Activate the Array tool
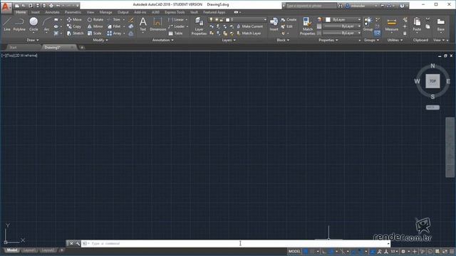This screenshot has height=256, width=456. coord(114,33)
